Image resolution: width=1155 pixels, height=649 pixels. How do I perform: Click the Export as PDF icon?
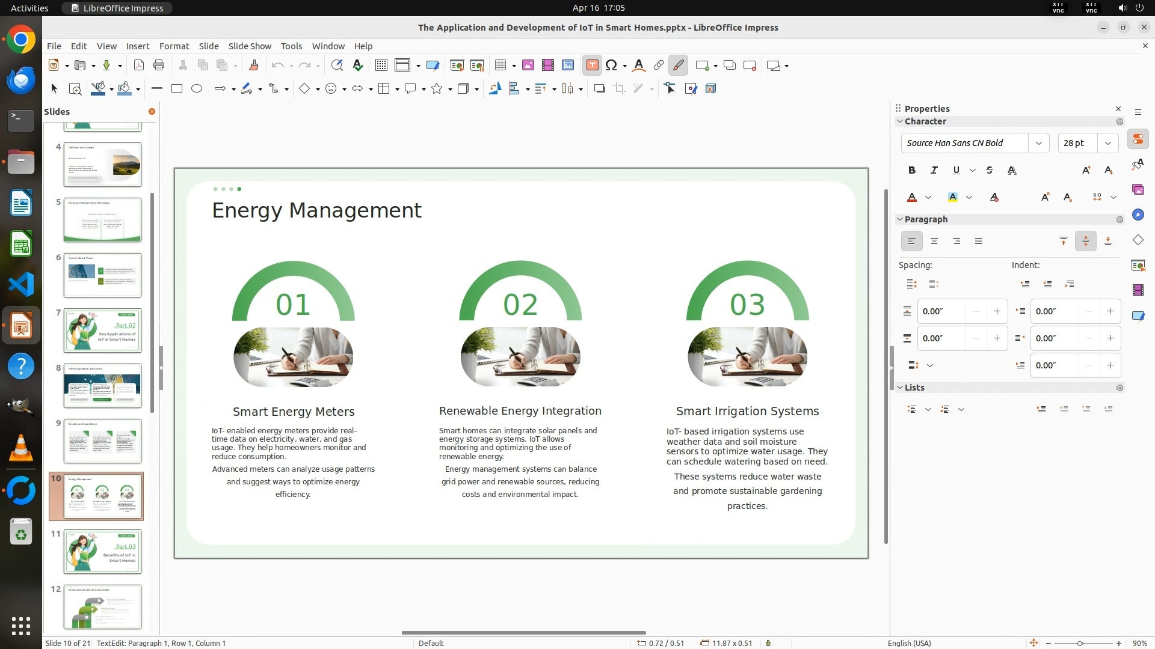[139, 66]
